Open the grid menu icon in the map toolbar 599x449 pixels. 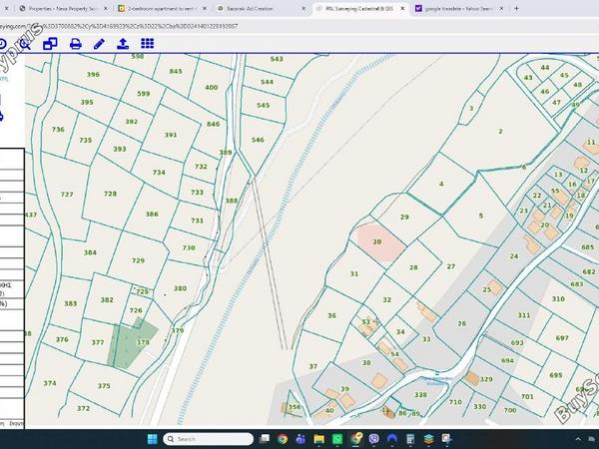click(148, 44)
